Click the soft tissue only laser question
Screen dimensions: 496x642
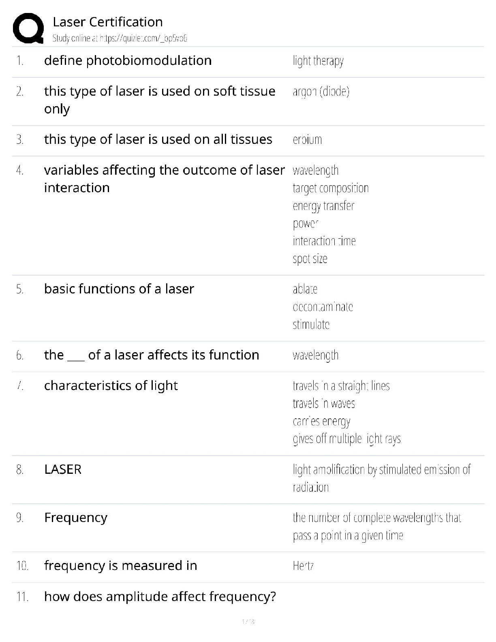pos(159,100)
